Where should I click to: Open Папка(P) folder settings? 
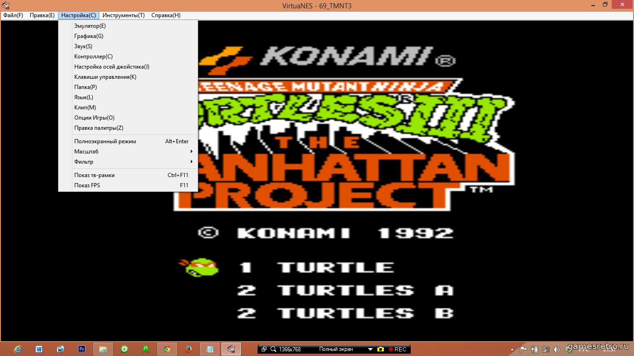[128, 87]
